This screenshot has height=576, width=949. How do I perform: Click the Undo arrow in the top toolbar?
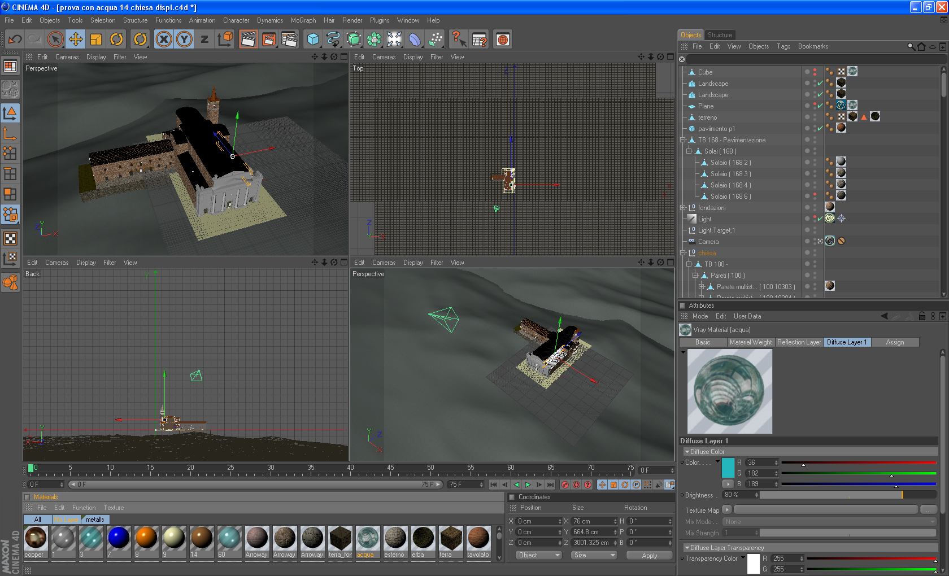15,39
